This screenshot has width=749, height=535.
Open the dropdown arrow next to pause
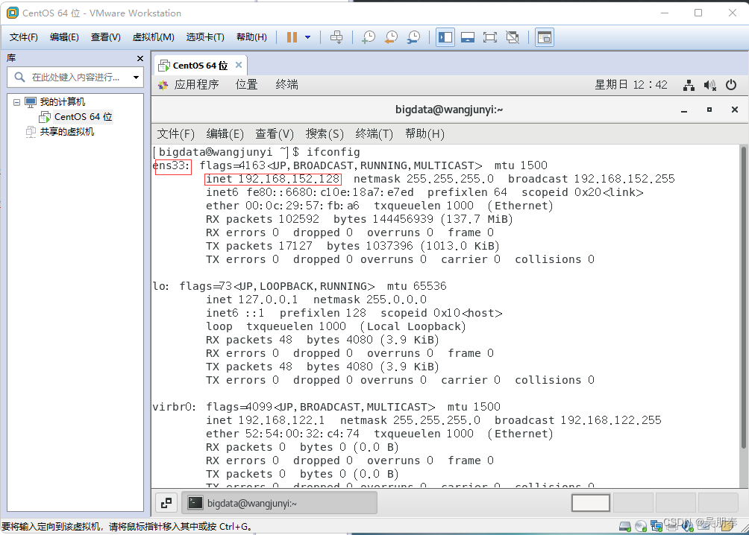pos(307,37)
